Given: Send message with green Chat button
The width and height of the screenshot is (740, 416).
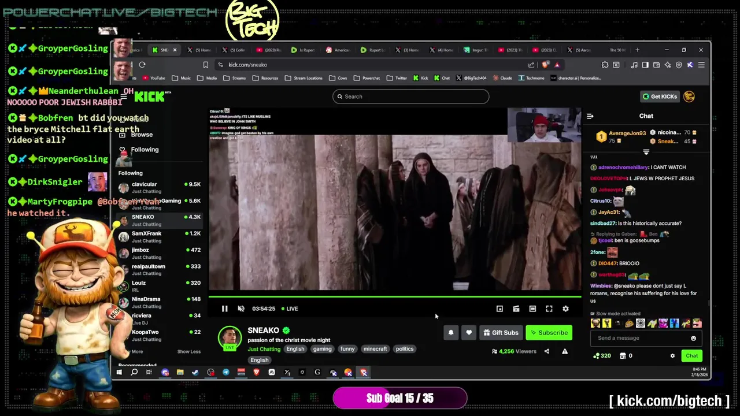Looking at the screenshot, I should point(692,356).
